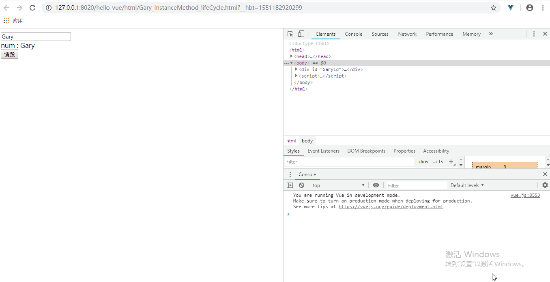
Task: Open the Accessibility pane tab
Action: (436, 151)
